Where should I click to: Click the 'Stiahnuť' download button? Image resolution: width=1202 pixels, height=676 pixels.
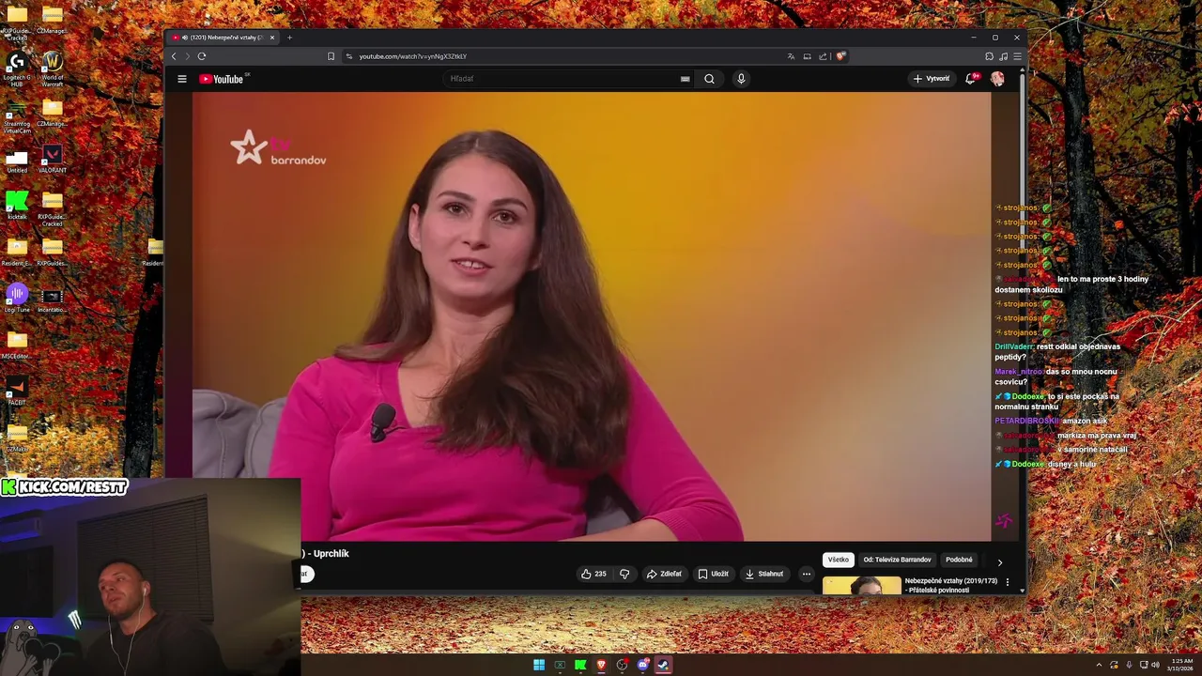point(764,574)
